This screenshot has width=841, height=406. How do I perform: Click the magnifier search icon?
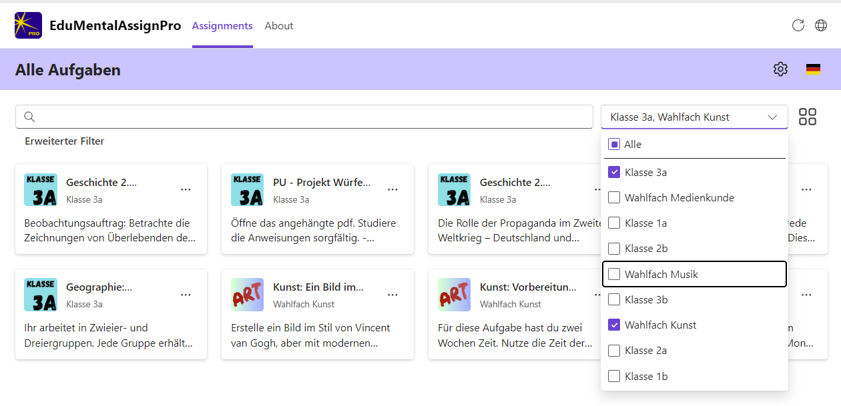[29, 117]
